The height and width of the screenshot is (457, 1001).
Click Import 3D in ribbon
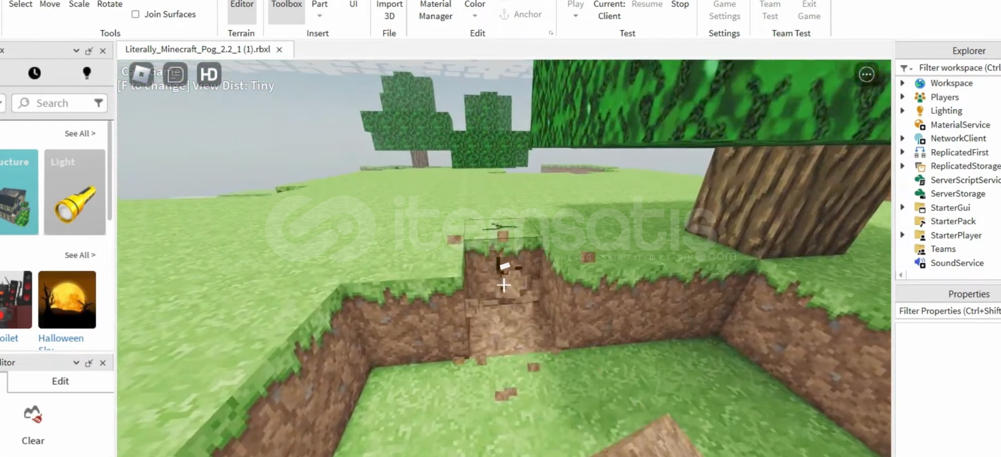tap(389, 10)
